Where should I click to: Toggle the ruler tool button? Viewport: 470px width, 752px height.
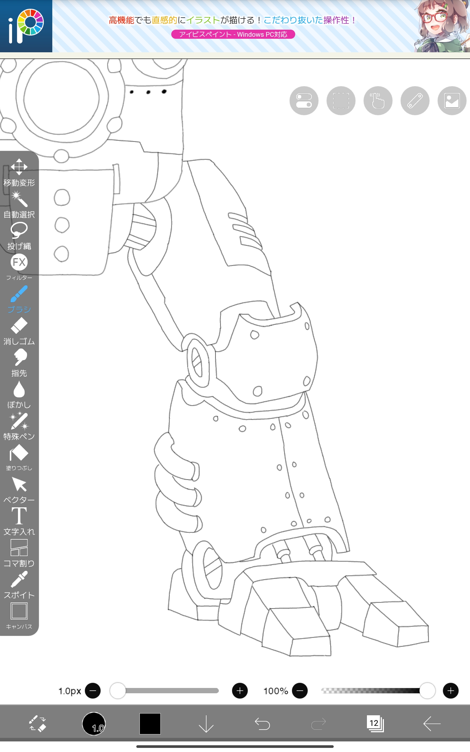[x=415, y=101]
